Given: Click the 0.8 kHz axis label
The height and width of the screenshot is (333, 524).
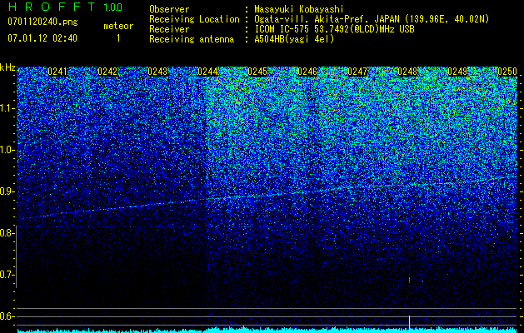Looking at the screenshot, I should (7, 233).
